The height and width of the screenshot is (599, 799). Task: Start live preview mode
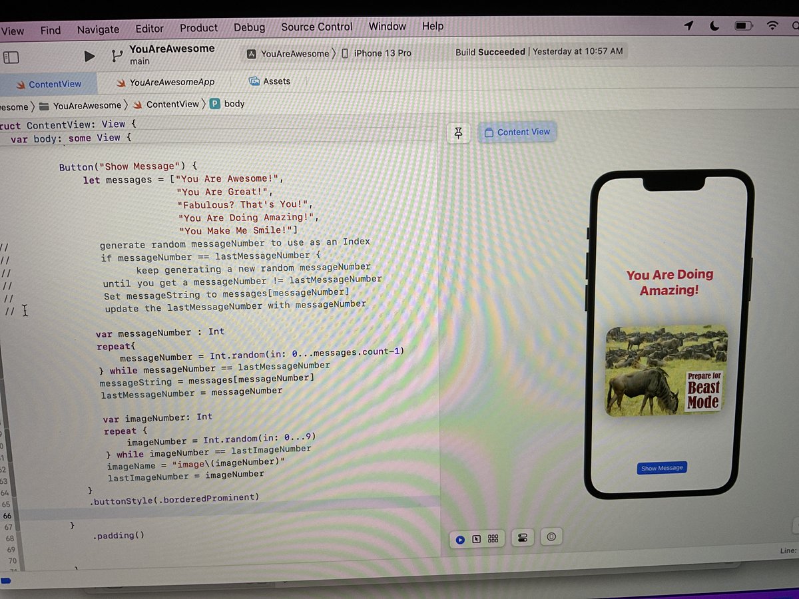coord(460,539)
